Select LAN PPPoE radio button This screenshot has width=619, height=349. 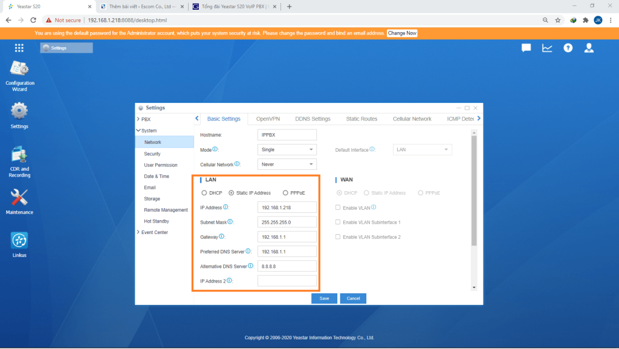(x=285, y=193)
